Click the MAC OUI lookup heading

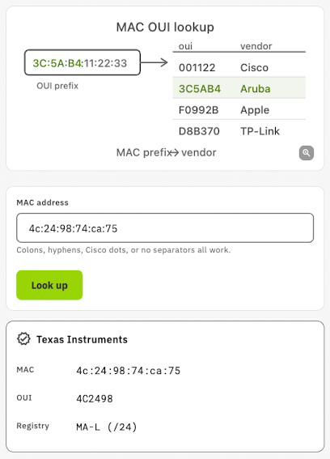click(165, 28)
